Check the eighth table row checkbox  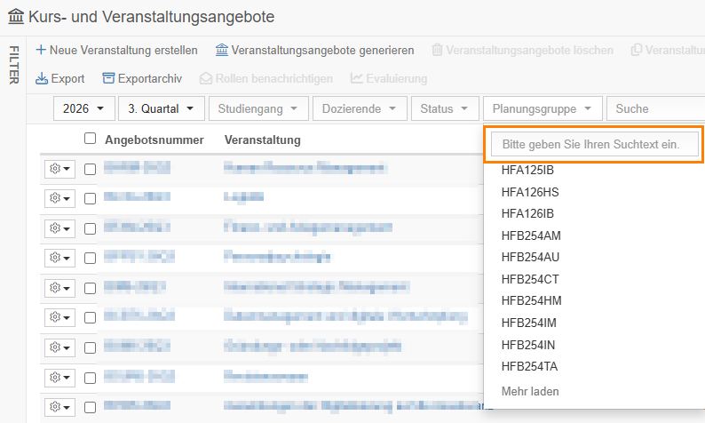tap(90, 378)
